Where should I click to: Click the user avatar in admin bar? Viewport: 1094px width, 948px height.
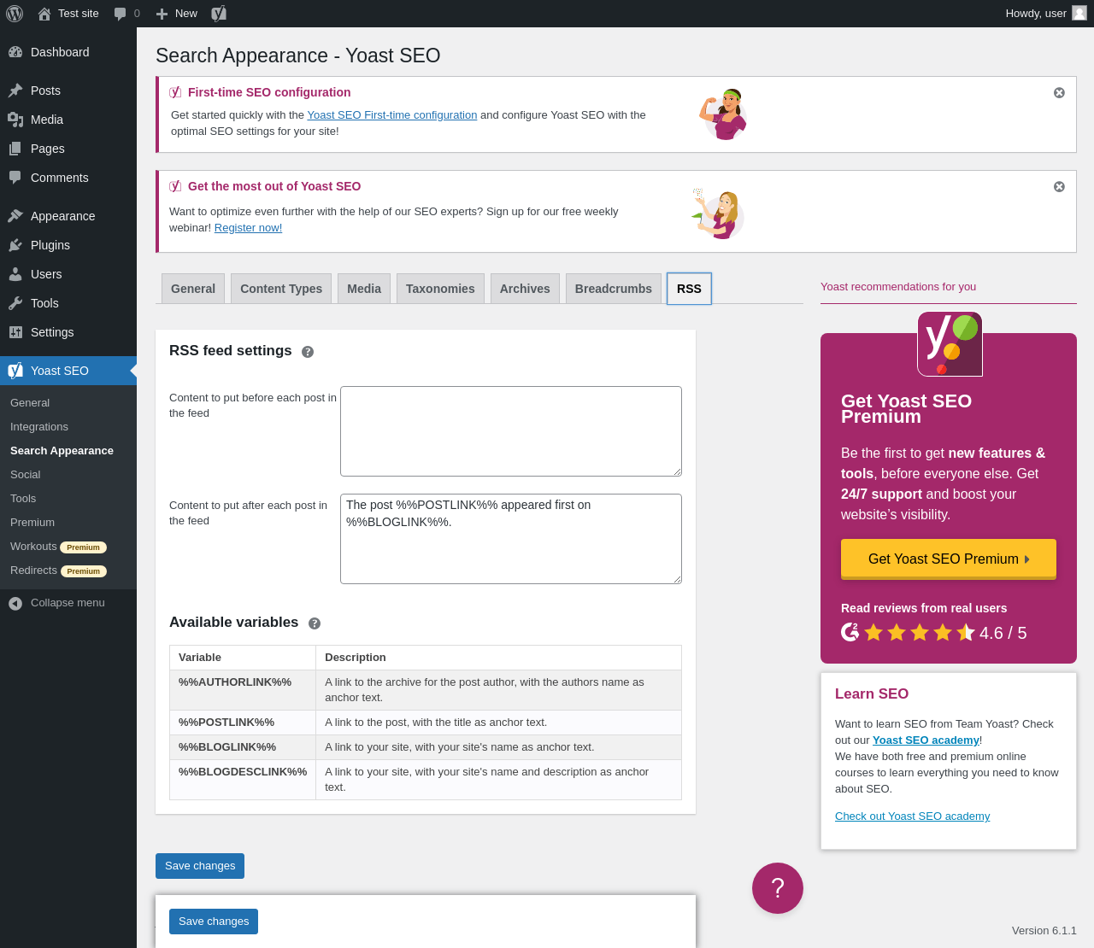coord(1079,14)
